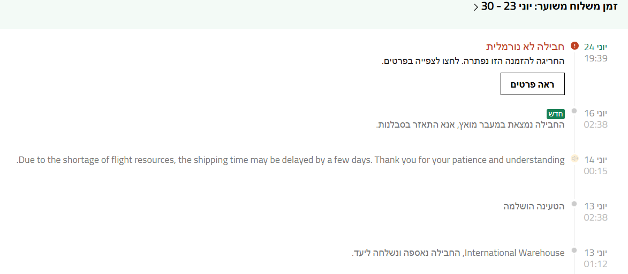Click the June 24 19:39 timestamp
Image resolution: width=628 pixels, height=274 pixels.
(x=596, y=52)
